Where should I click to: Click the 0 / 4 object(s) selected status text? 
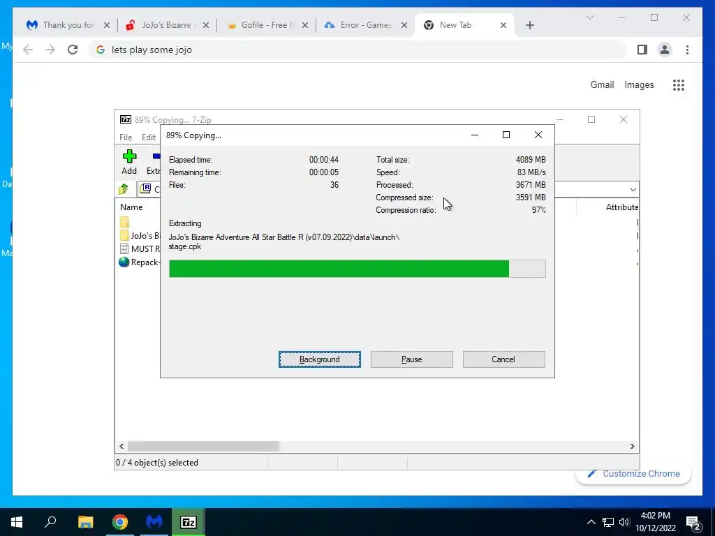157,463
